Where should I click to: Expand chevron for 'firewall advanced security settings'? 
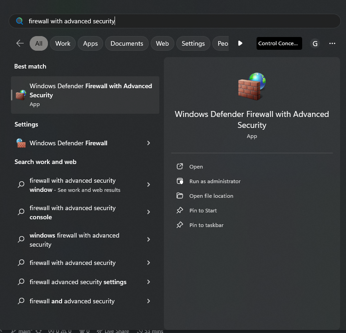pyautogui.click(x=148, y=282)
